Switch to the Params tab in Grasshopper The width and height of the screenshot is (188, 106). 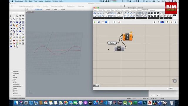(95, 10)
